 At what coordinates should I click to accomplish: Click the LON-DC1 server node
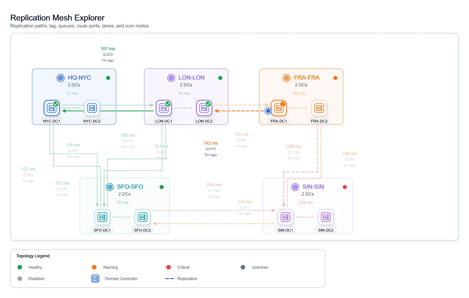click(164, 108)
